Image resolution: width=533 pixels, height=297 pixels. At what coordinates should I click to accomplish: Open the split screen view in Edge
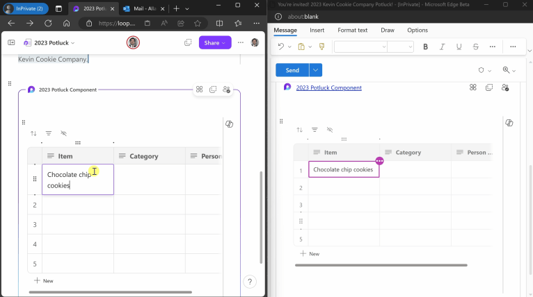click(220, 23)
